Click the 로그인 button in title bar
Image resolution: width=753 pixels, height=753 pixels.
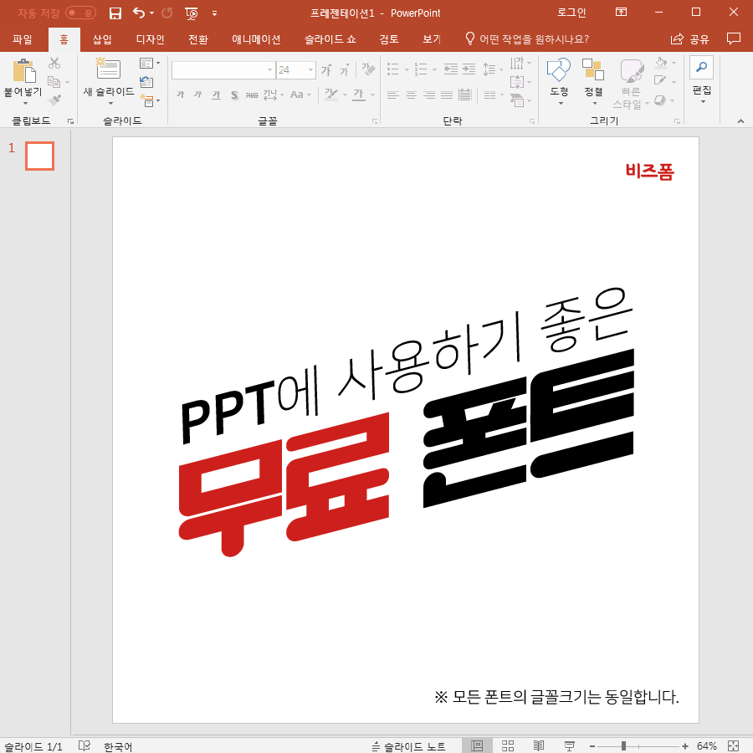click(x=572, y=13)
